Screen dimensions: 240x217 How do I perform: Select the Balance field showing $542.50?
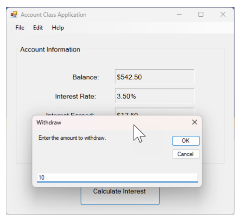tap(154, 77)
